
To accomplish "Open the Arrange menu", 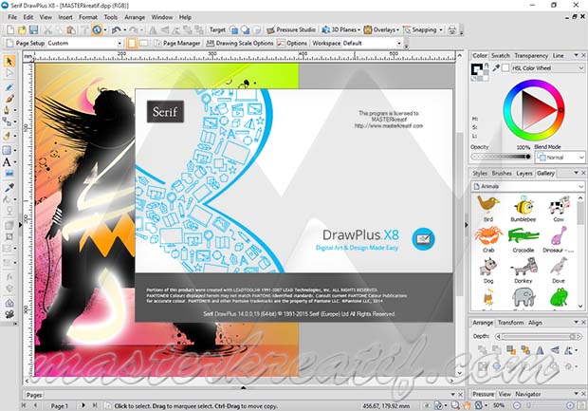I will pyautogui.click(x=135, y=17).
